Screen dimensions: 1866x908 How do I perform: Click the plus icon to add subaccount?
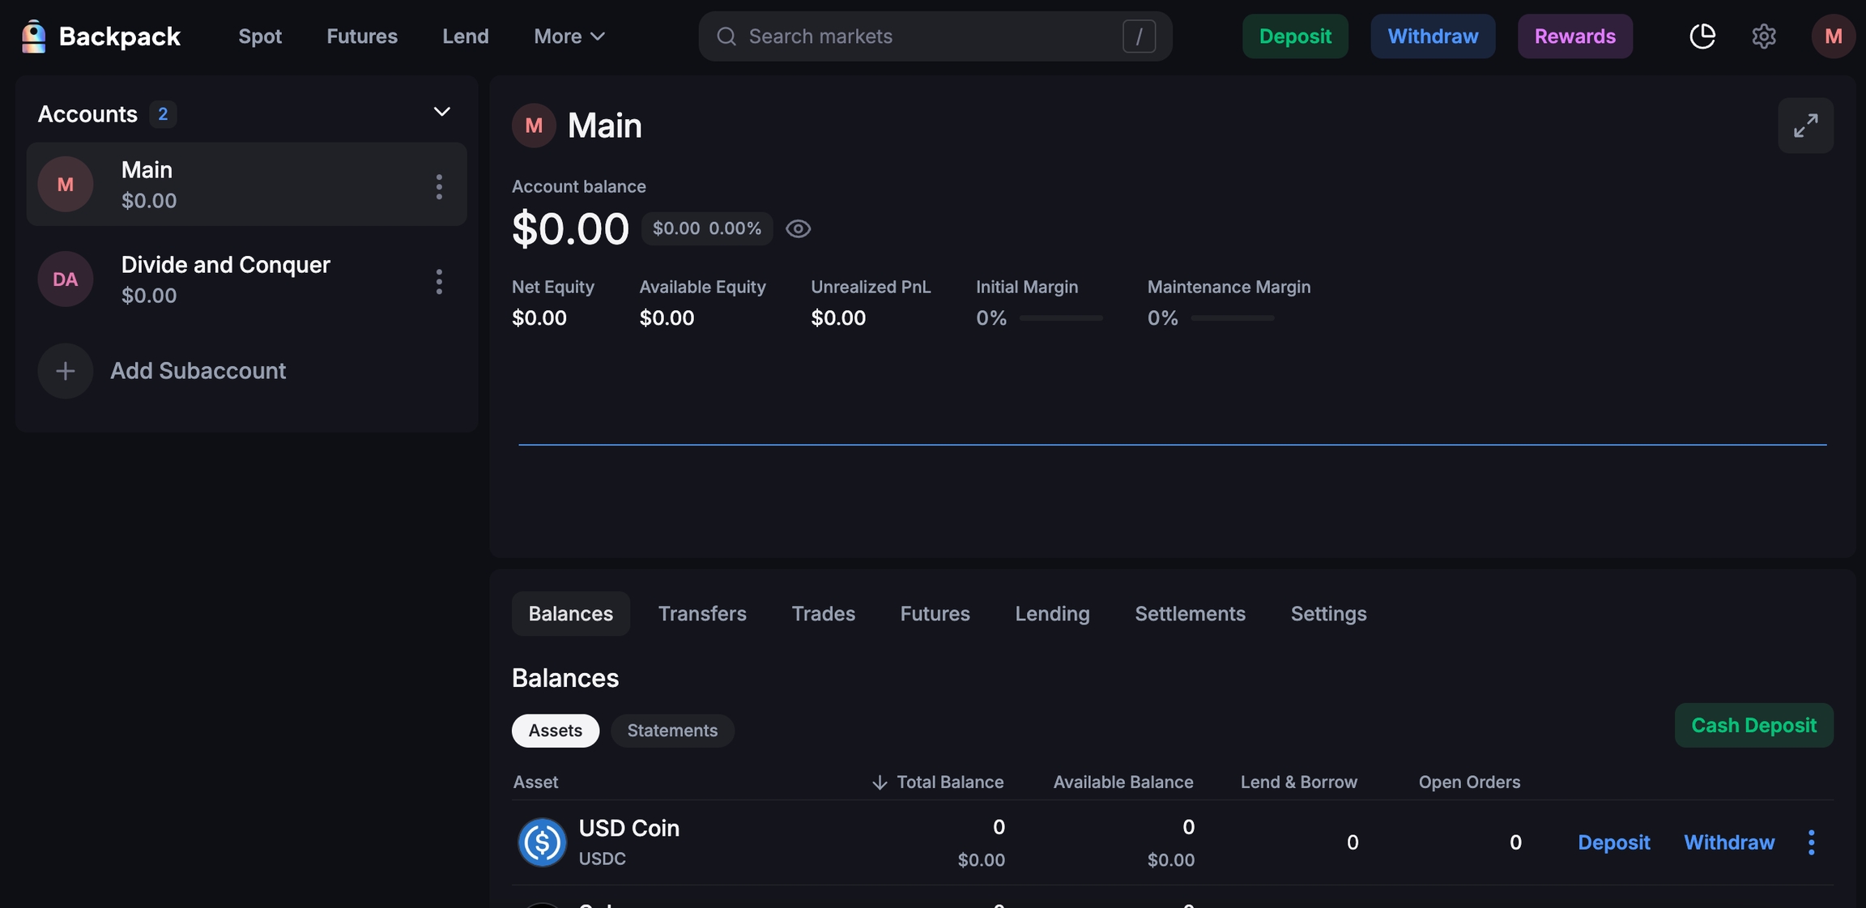[66, 371]
